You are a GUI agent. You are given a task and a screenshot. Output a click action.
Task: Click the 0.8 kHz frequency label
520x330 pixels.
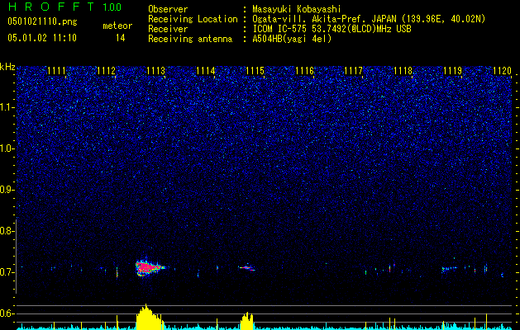pos(7,231)
